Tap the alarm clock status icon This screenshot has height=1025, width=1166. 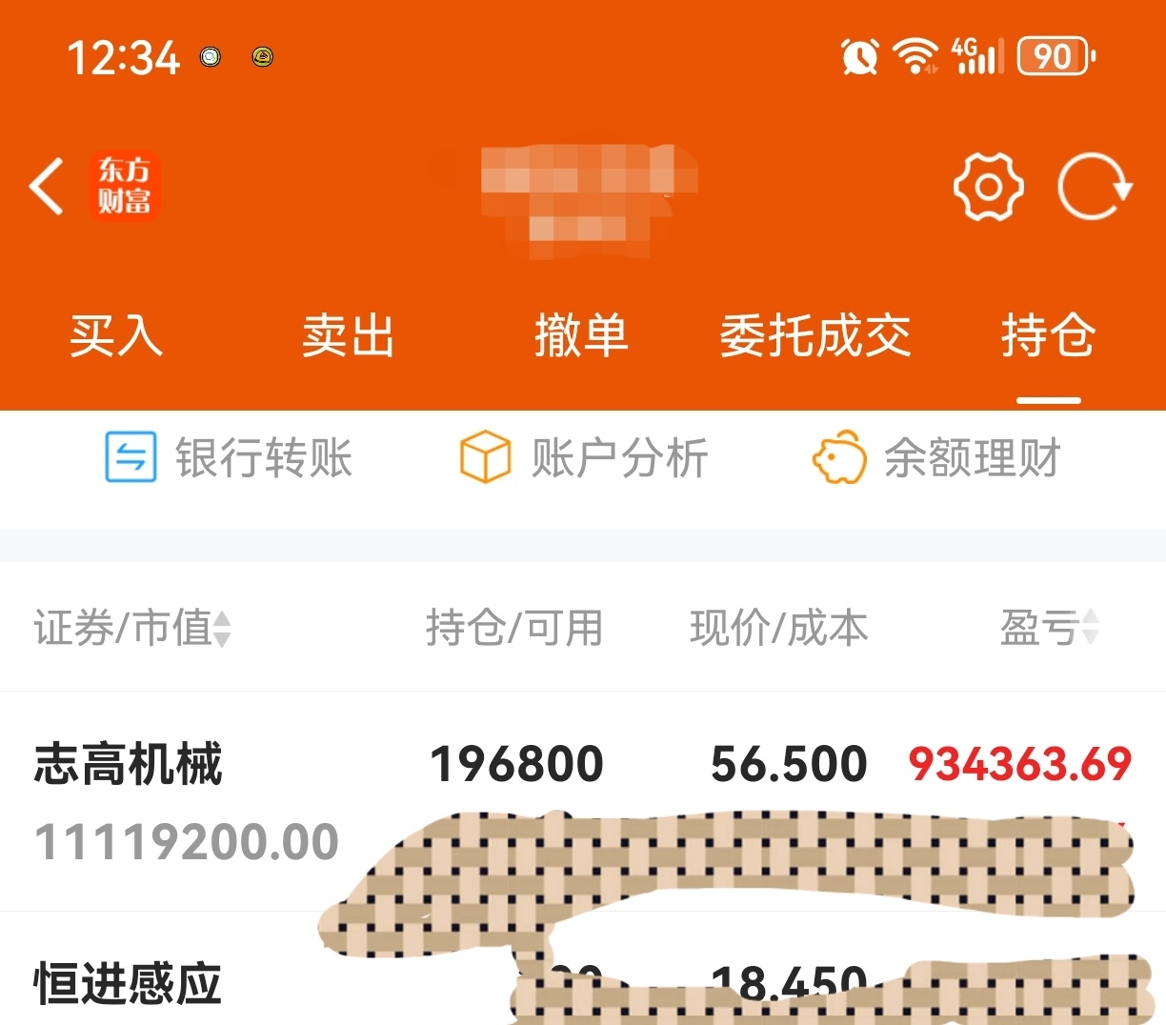pos(859,56)
